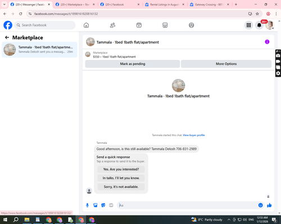Viewport: 281px width, 224px height.
Task: Click the camera icon on the side toolbar
Action: pos(278,55)
